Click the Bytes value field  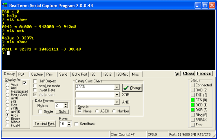[59, 105]
